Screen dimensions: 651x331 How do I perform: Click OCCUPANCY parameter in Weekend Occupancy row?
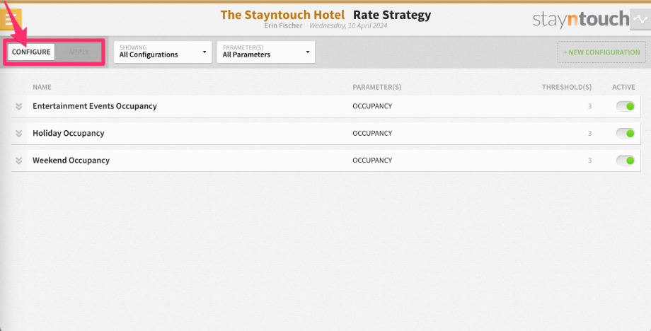pyautogui.click(x=372, y=160)
